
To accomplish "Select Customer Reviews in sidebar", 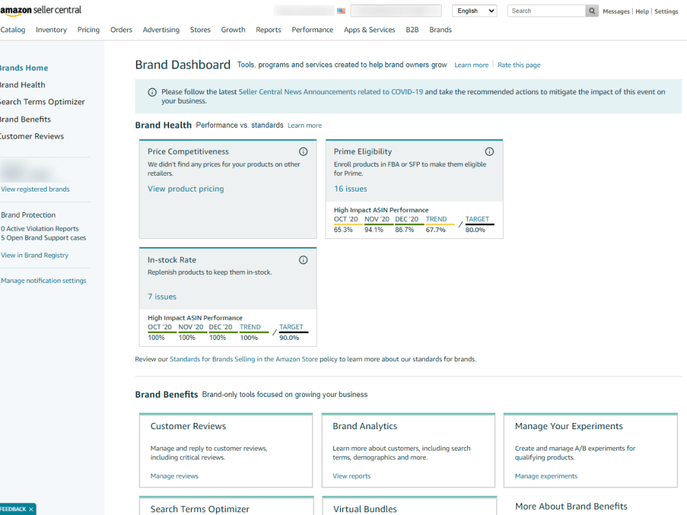I will coord(32,136).
